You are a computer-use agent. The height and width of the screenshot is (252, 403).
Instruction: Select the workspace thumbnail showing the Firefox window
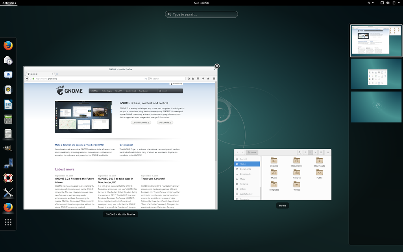376,41
